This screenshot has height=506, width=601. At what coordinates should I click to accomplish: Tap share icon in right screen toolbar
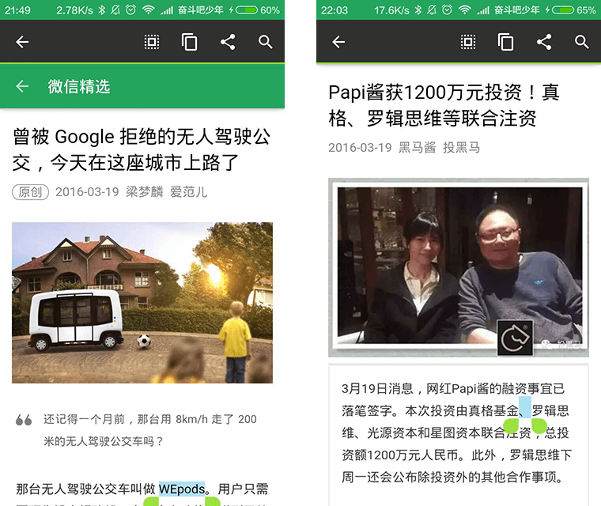coord(544,42)
